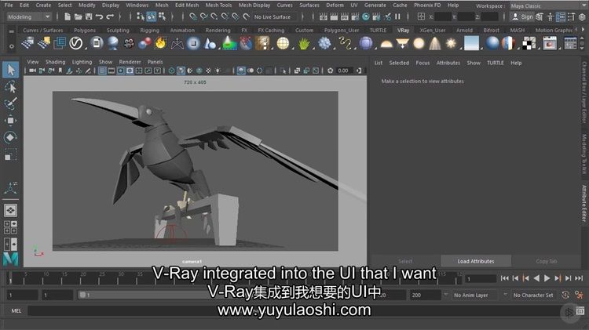Go to start of playback range
This screenshot has height=330, width=589.
click(x=504, y=278)
